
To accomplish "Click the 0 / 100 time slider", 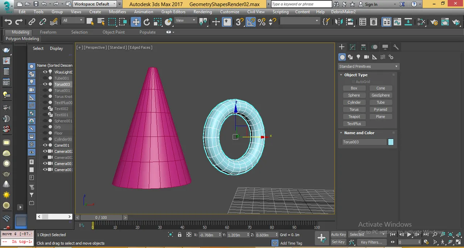I will pos(101,217).
